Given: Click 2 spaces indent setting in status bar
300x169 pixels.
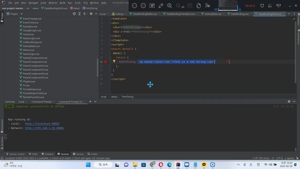Looking at the screenshot, I should pos(289,158).
